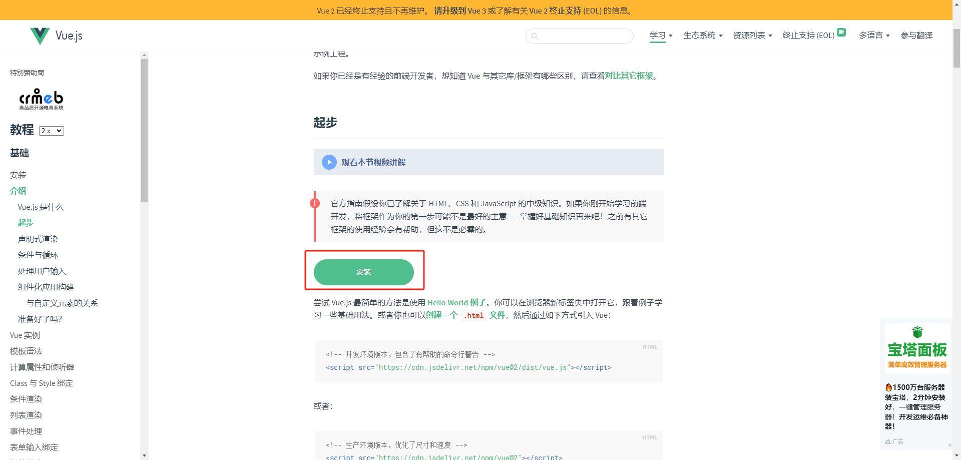Screen dimensions: 961x460
Task: Click the sidebar scroll up arrow
Action: pos(144,55)
